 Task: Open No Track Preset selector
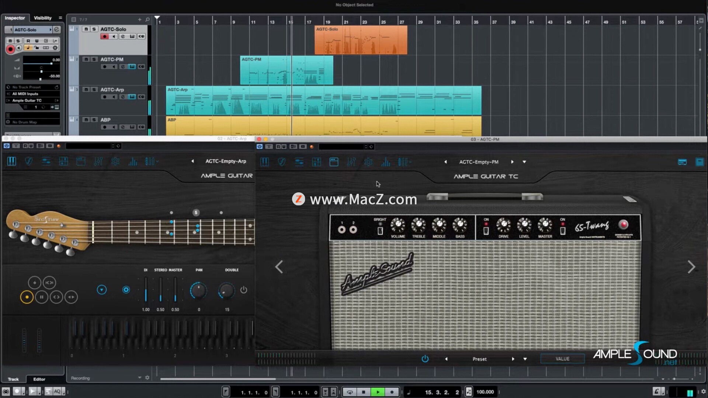tap(32, 87)
